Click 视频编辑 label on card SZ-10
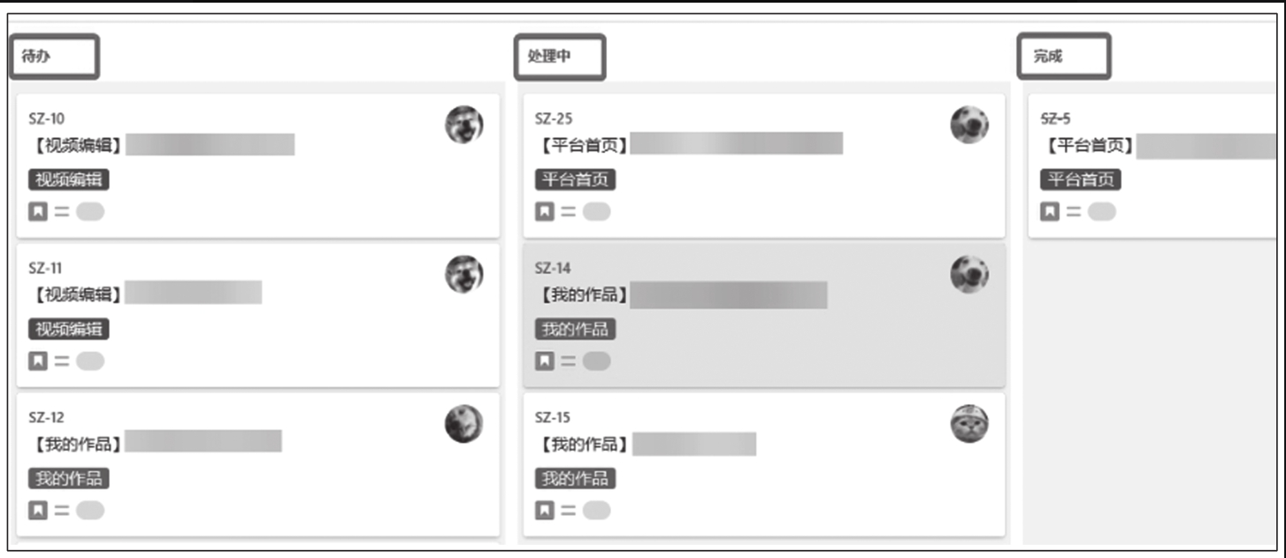The image size is (1286, 558). [x=69, y=180]
